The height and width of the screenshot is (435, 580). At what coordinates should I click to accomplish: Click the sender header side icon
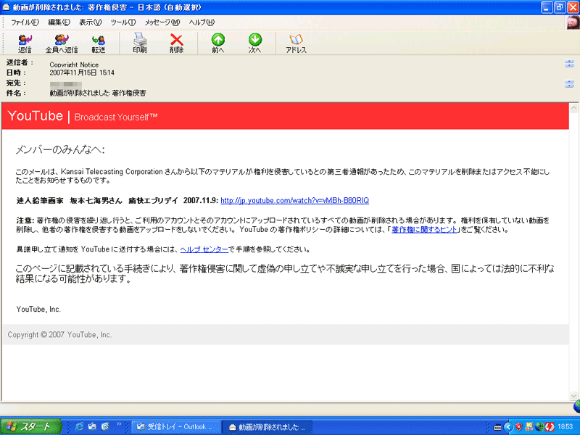click(x=570, y=64)
